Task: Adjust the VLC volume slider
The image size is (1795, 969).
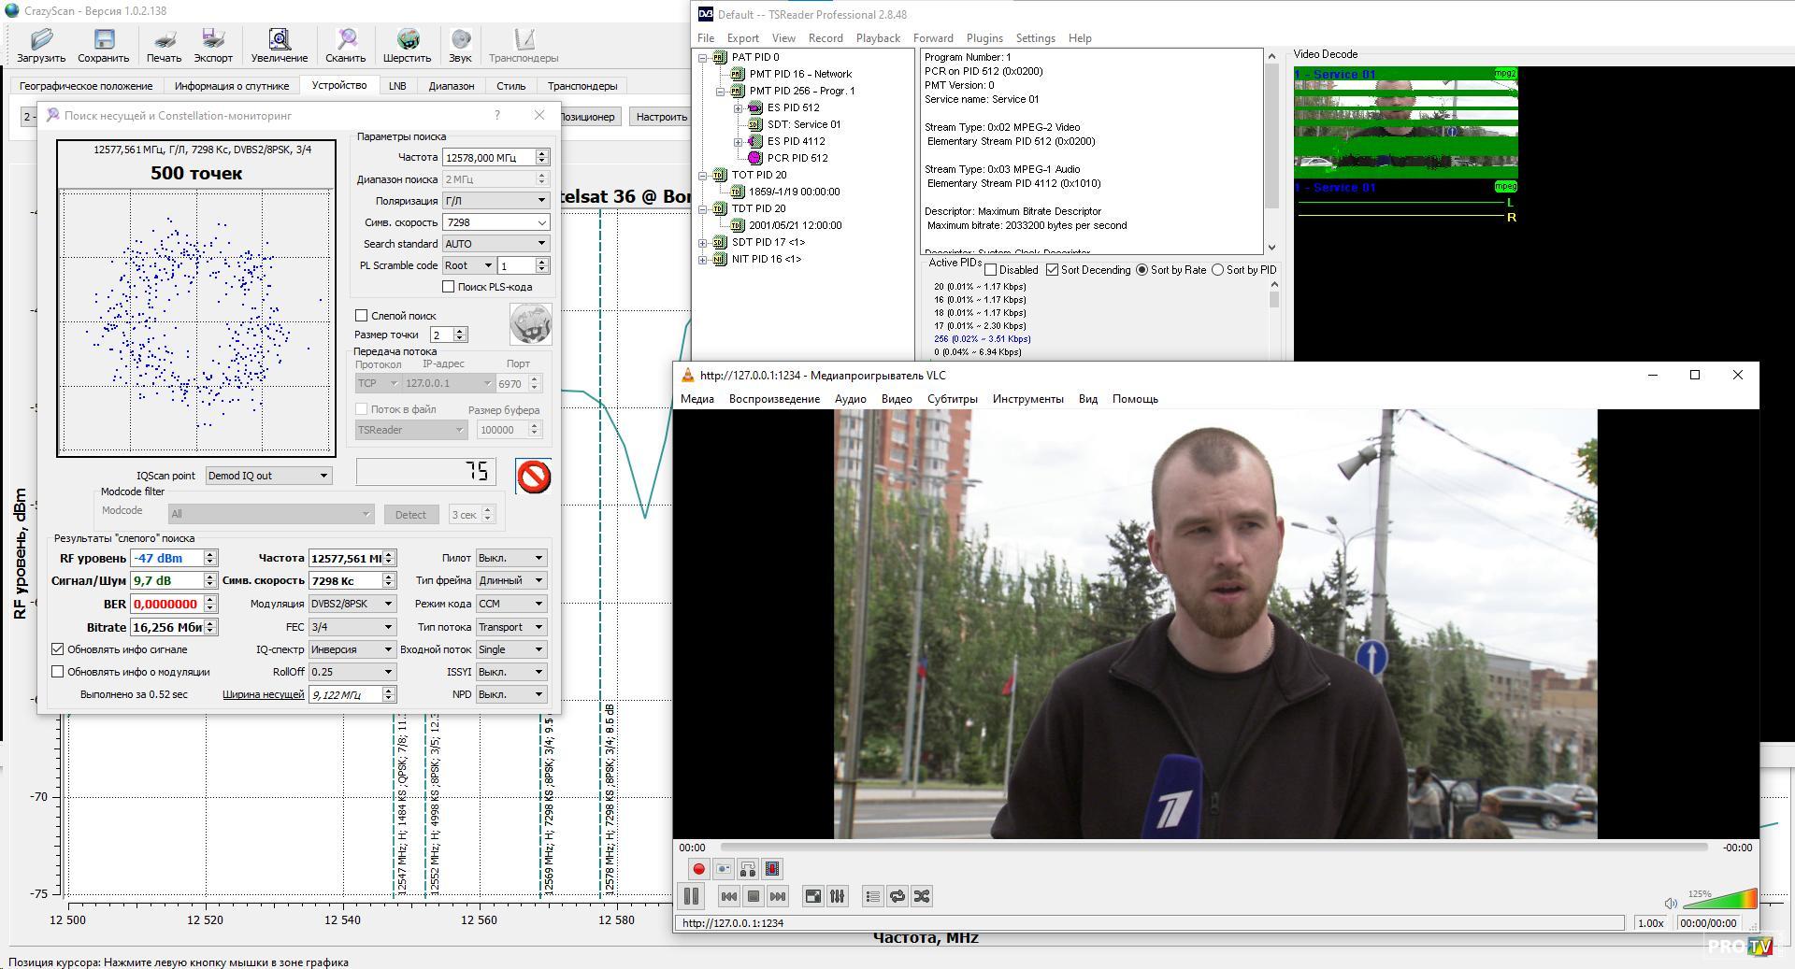Action: 1719,901
